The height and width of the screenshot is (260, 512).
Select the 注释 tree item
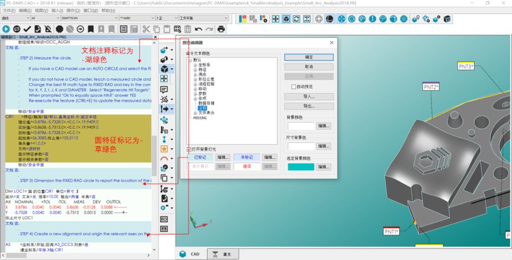[x=202, y=108]
